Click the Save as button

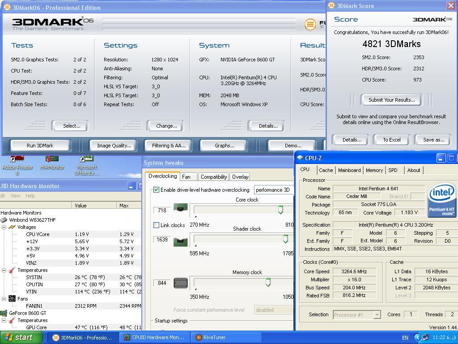[x=433, y=140]
